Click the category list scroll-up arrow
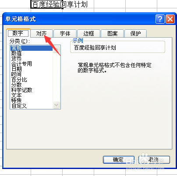This screenshot has height=176, width=177. (56, 49)
